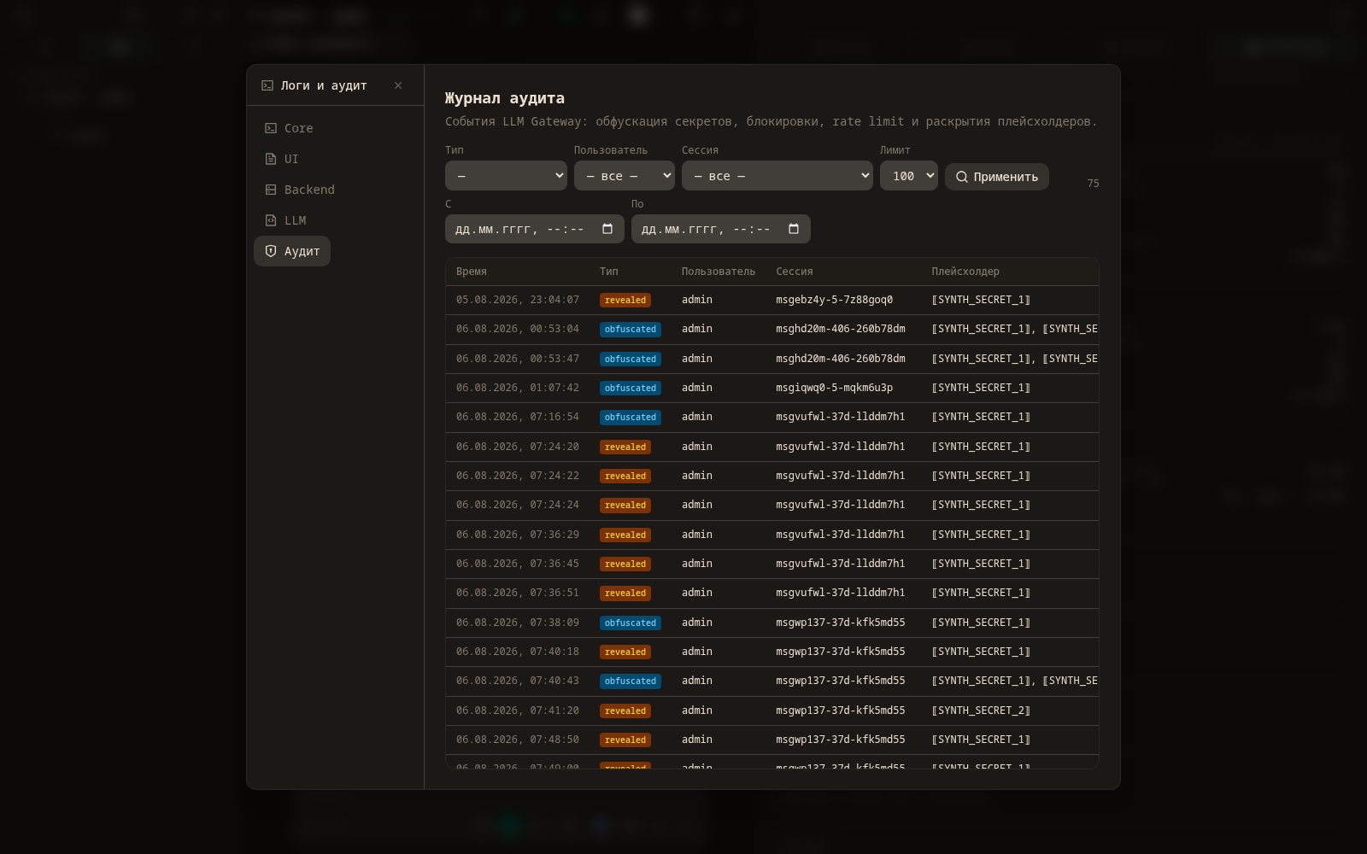Screen dimensions: 1367x854
Task: Click the Сессия column header in table
Action: click(x=795, y=272)
